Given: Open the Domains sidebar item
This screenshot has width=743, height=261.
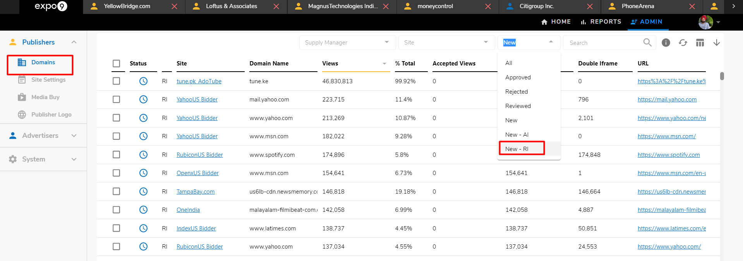Looking at the screenshot, I should 43,62.
